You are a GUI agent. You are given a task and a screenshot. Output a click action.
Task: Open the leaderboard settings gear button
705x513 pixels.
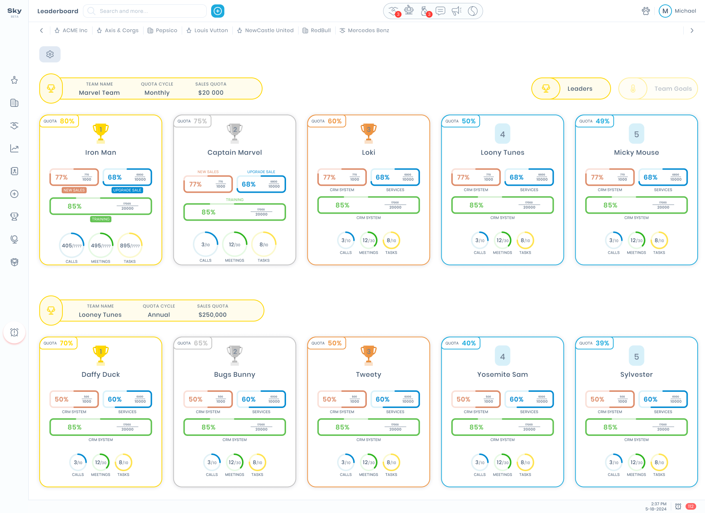50,54
